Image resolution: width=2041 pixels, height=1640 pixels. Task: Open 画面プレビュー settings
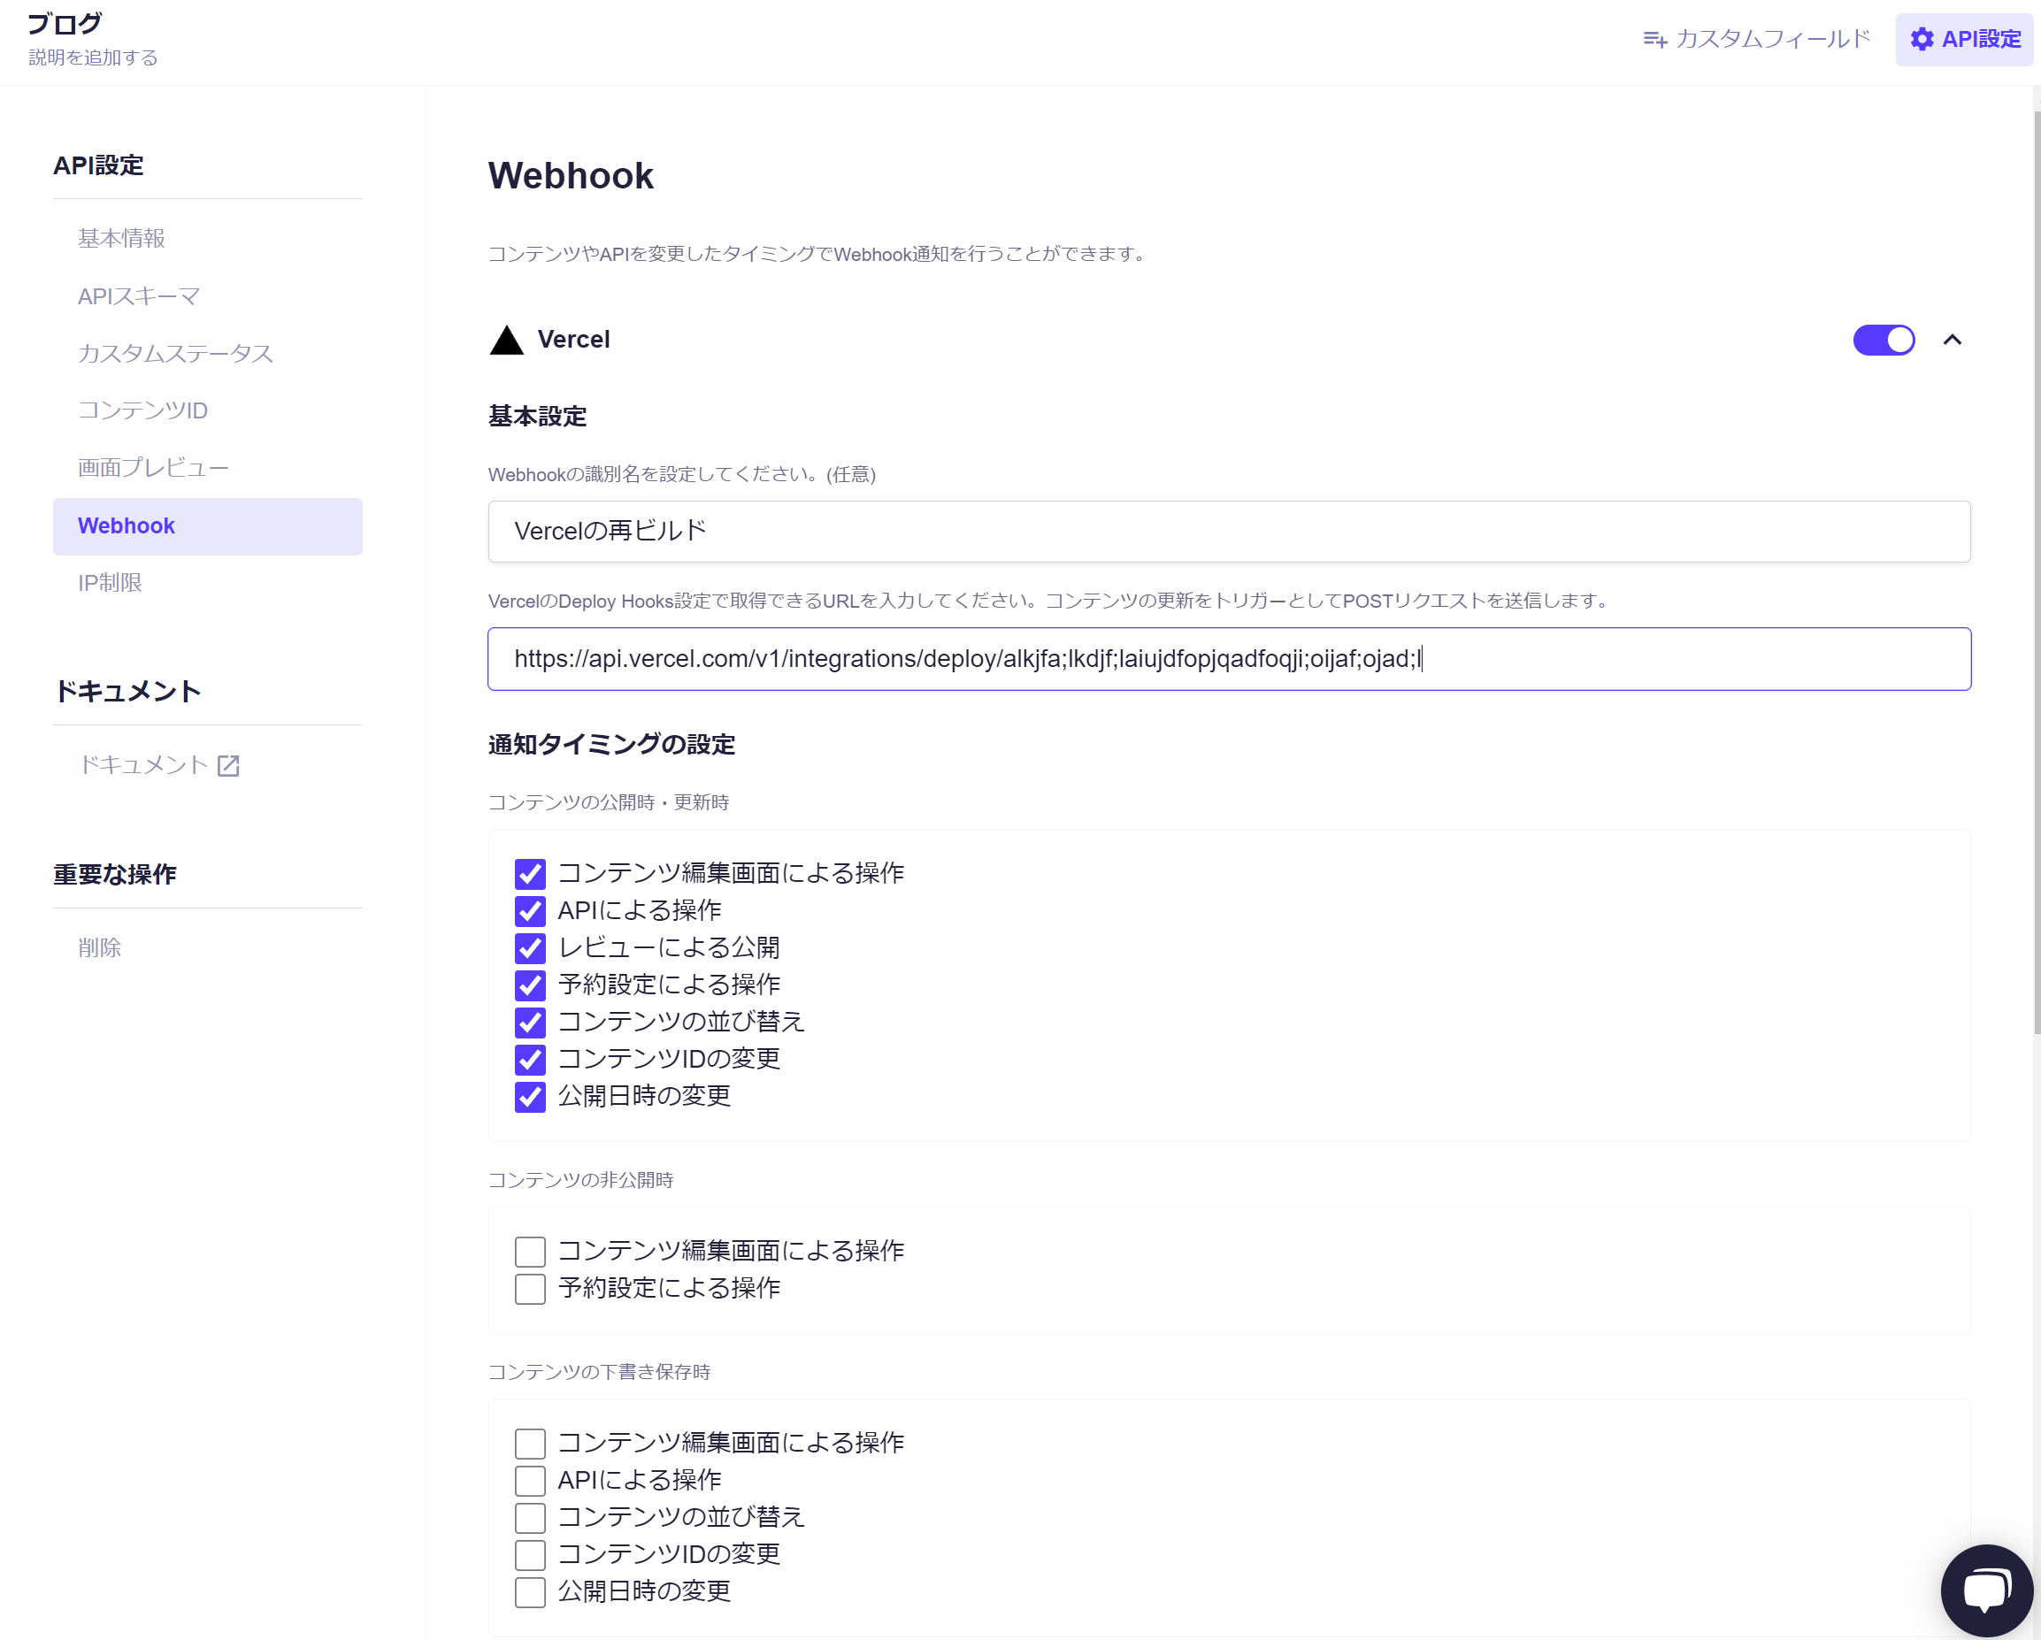(207, 467)
